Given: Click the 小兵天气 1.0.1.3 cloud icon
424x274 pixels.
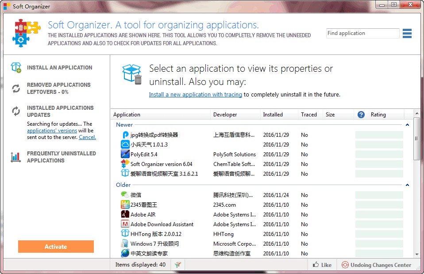Looking at the screenshot, I should 125,144.
